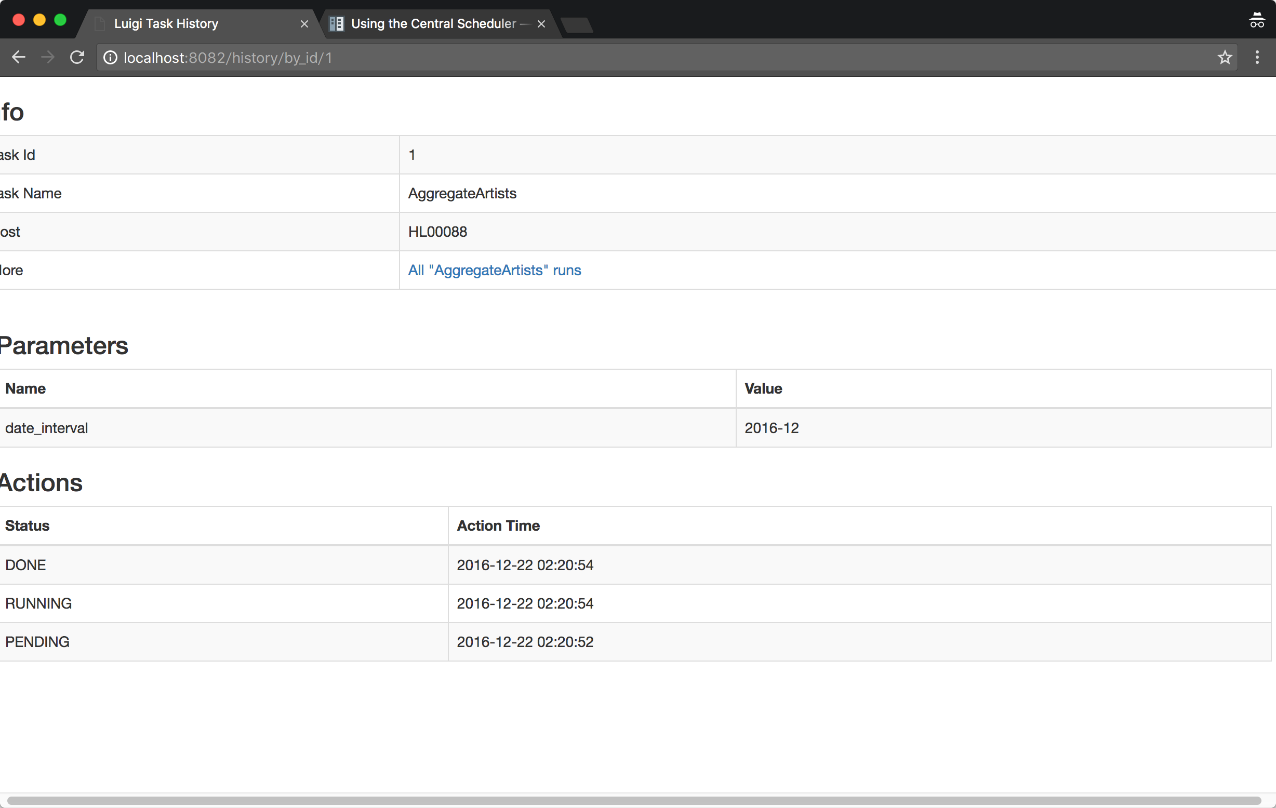The width and height of the screenshot is (1276, 808).
Task: Click the browser back arrow
Action: [x=19, y=57]
